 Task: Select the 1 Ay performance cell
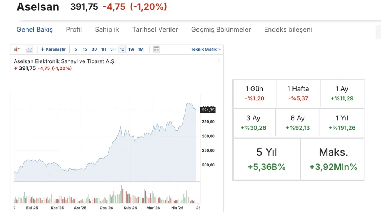tap(342, 94)
